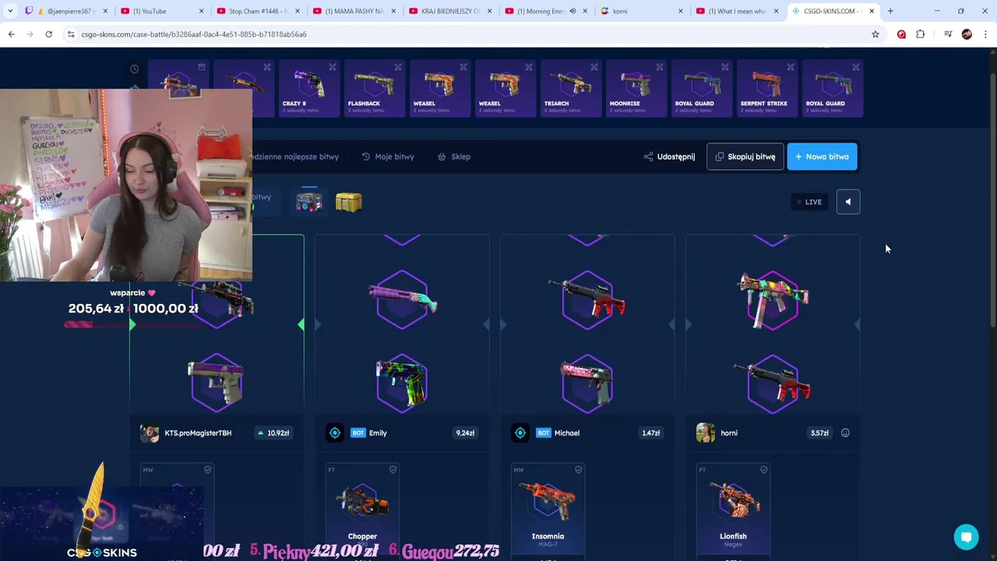Open the Dzienne najlepsze bitwy tab
Screen dimensions: 997x561
click(x=296, y=157)
